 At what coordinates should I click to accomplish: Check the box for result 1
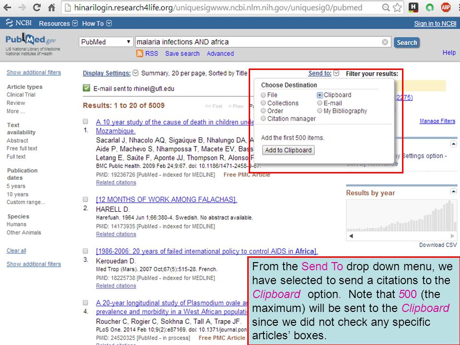[x=85, y=121]
